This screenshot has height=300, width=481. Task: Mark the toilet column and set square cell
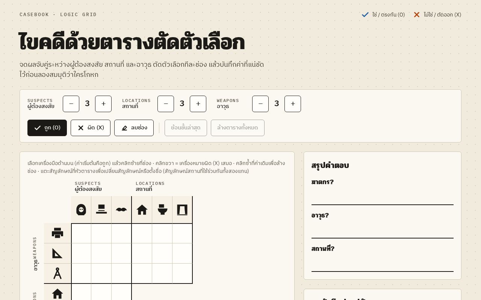click(162, 253)
